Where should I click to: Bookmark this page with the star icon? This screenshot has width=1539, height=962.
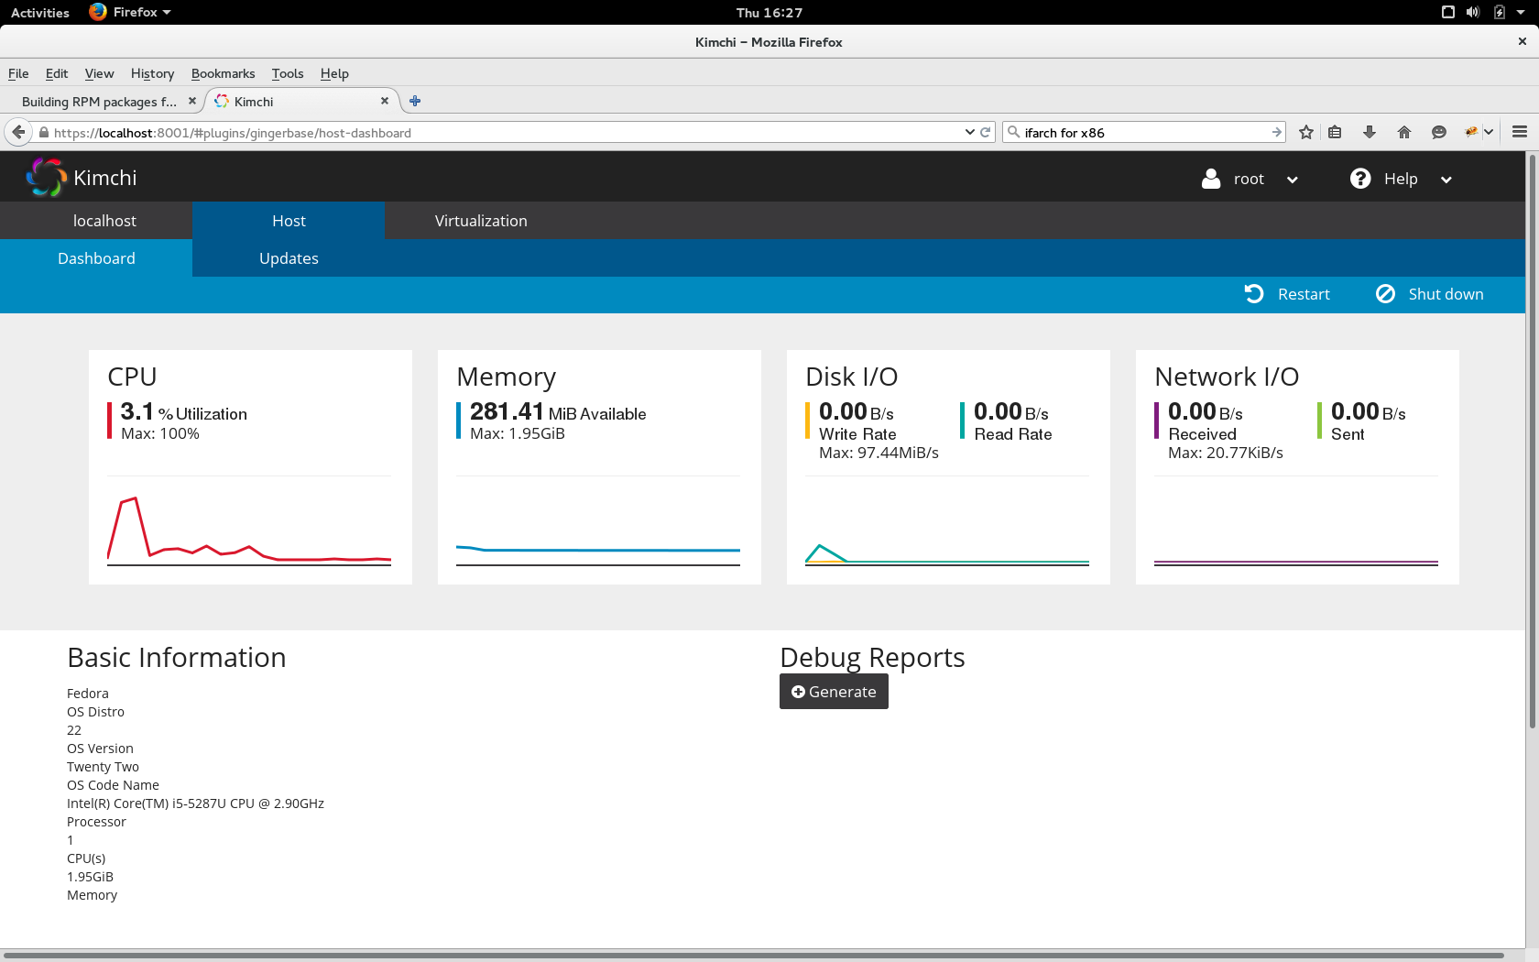[x=1306, y=132]
